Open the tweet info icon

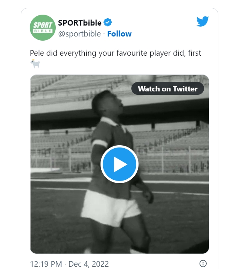coord(203,263)
